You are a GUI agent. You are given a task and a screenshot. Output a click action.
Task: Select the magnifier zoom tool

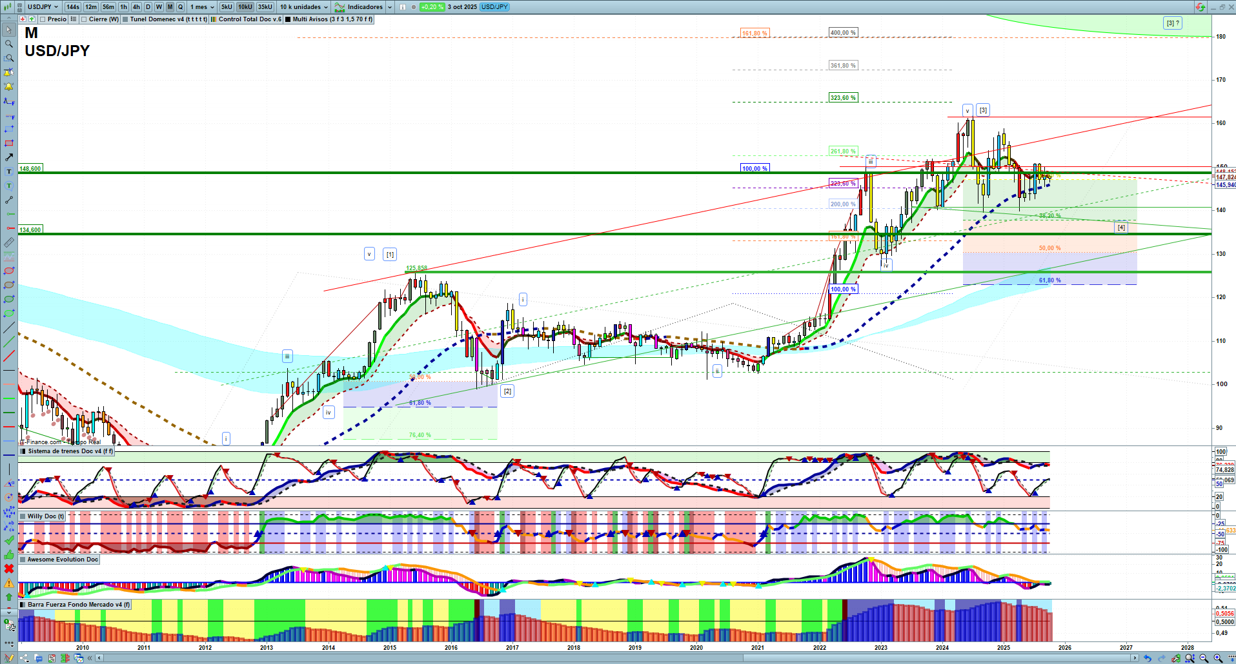9,44
